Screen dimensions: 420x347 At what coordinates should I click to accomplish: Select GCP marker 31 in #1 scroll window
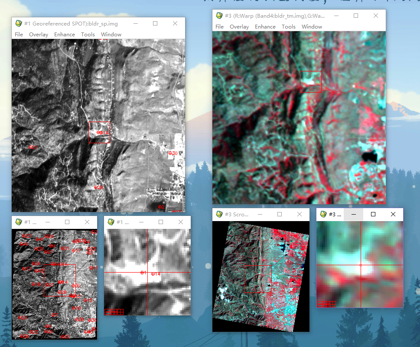pyautogui.click(x=65, y=248)
